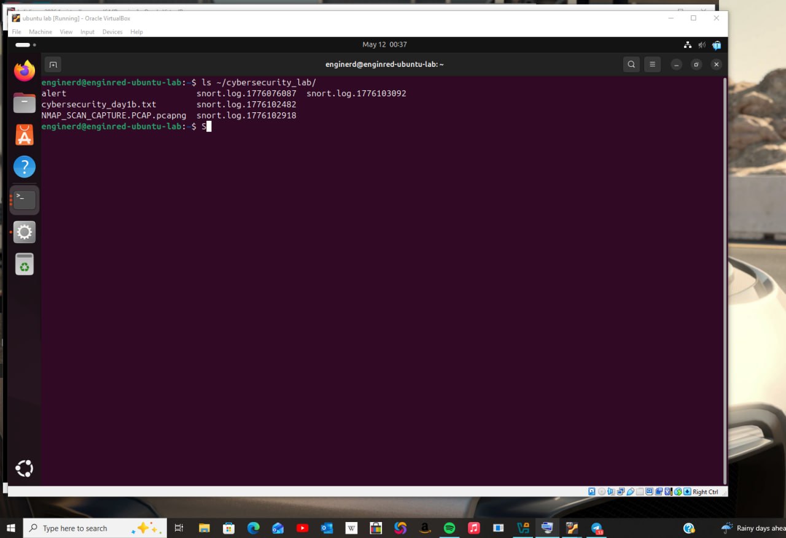Click the VirtualBox network adapter status icon
This screenshot has height=538, width=786.
[x=621, y=491]
